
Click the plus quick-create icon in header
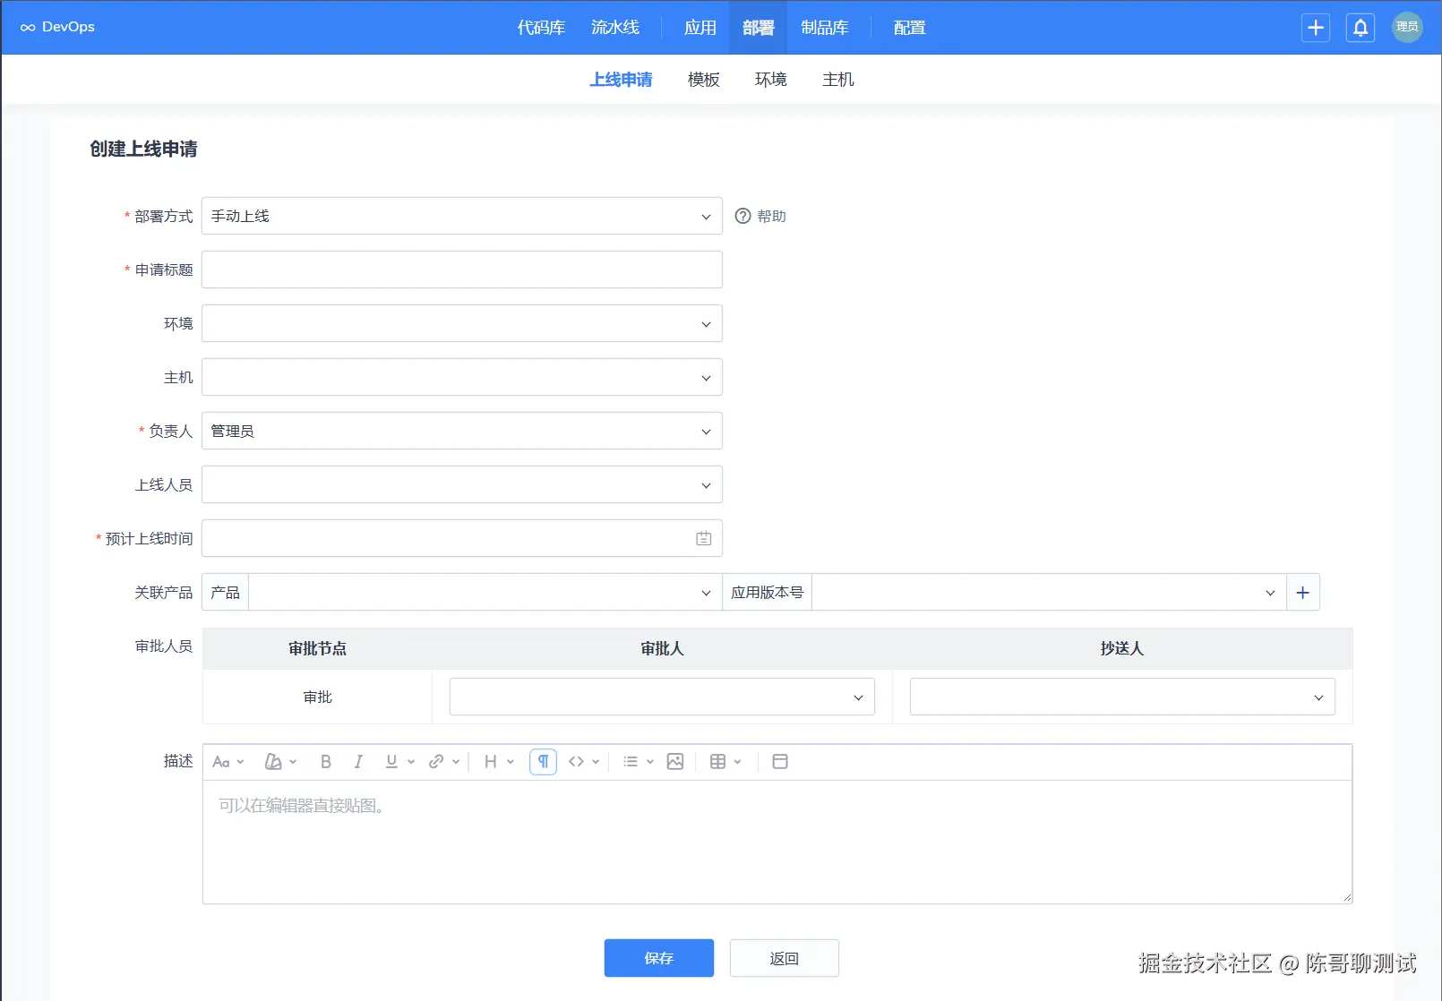click(1316, 28)
